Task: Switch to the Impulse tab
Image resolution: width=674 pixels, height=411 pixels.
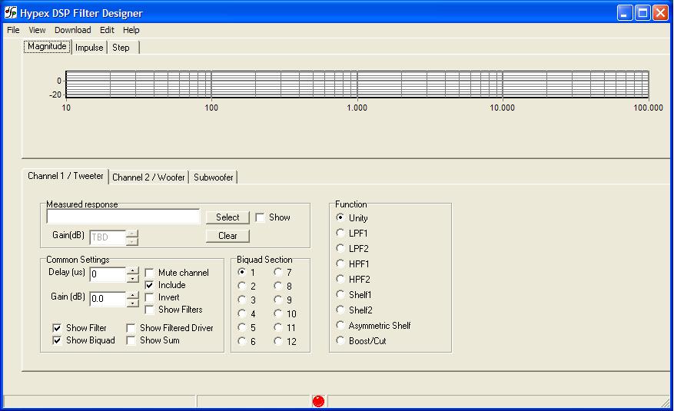Action: click(89, 48)
